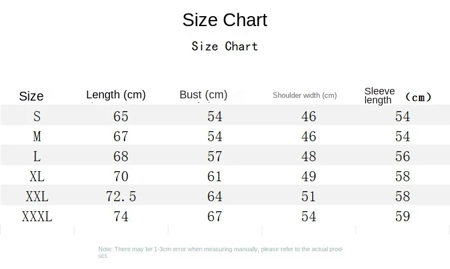Select the M size row label

coord(37,136)
